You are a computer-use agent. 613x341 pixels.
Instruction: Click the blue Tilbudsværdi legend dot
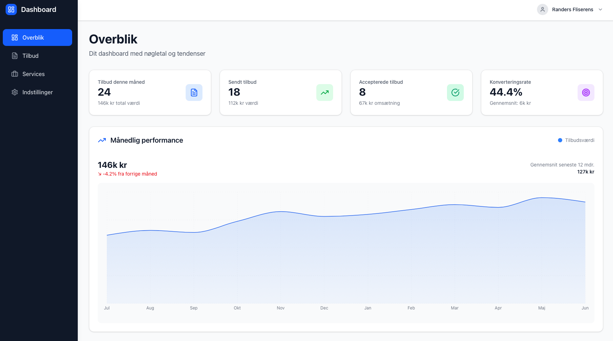click(x=560, y=140)
